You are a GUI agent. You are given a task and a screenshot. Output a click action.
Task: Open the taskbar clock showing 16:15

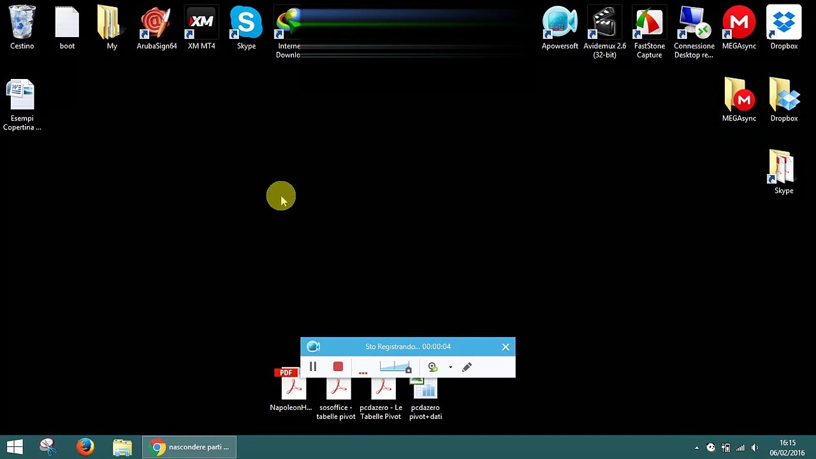coord(787,448)
